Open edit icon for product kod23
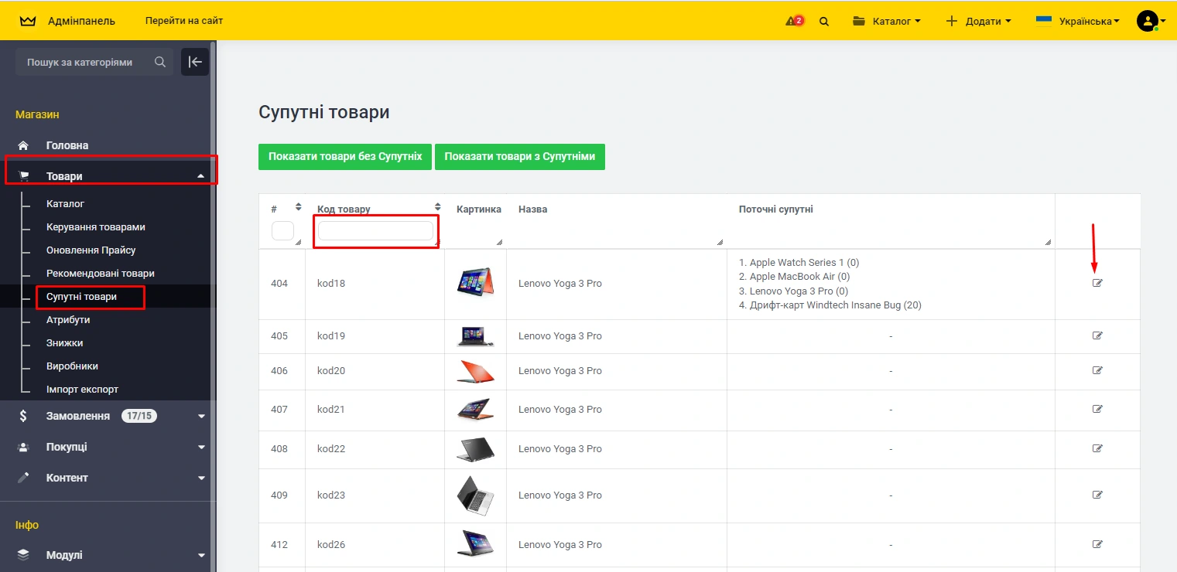This screenshot has height=572, width=1177. 1097,495
